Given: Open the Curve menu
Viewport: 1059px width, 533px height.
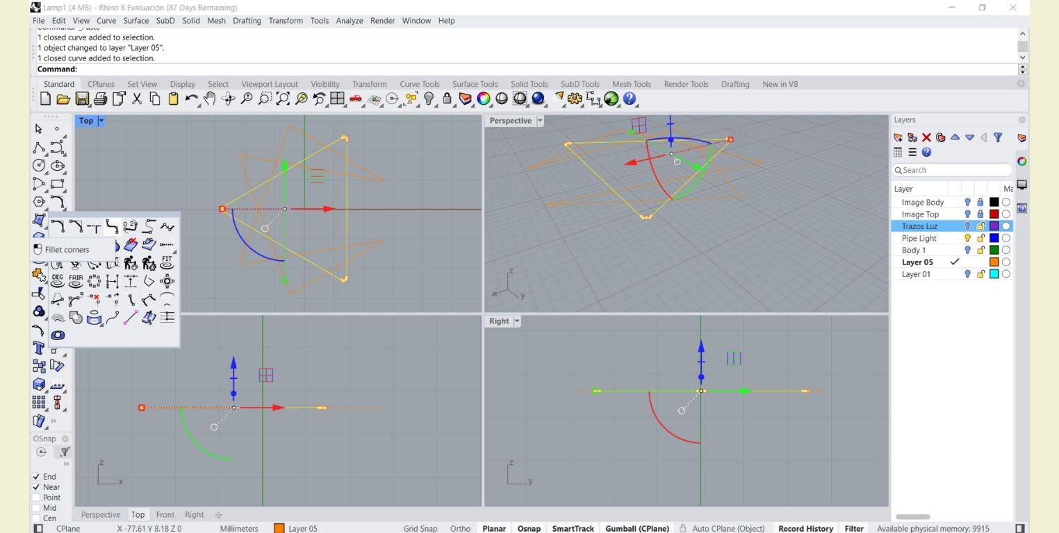Looking at the screenshot, I should click(x=106, y=21).
